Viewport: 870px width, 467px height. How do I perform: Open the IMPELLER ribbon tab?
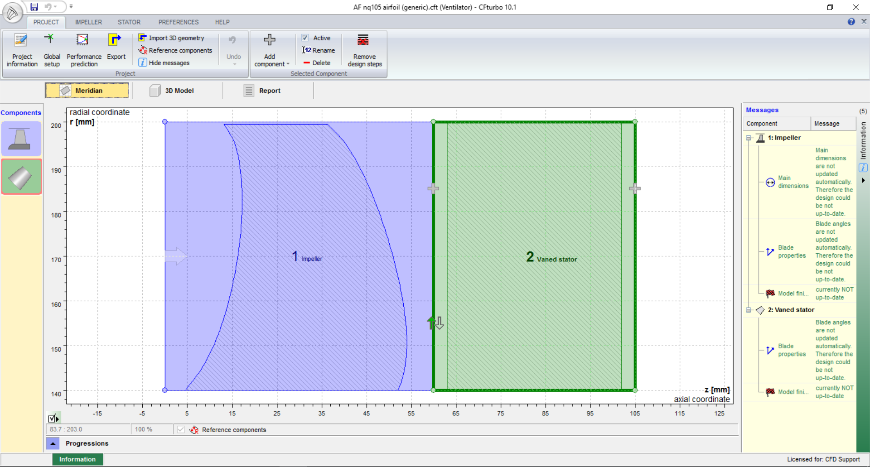(x=88, y=22)
